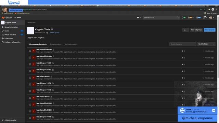Open project test 2 inspec 91076
The image size is (219, 123).
[44, 83]
